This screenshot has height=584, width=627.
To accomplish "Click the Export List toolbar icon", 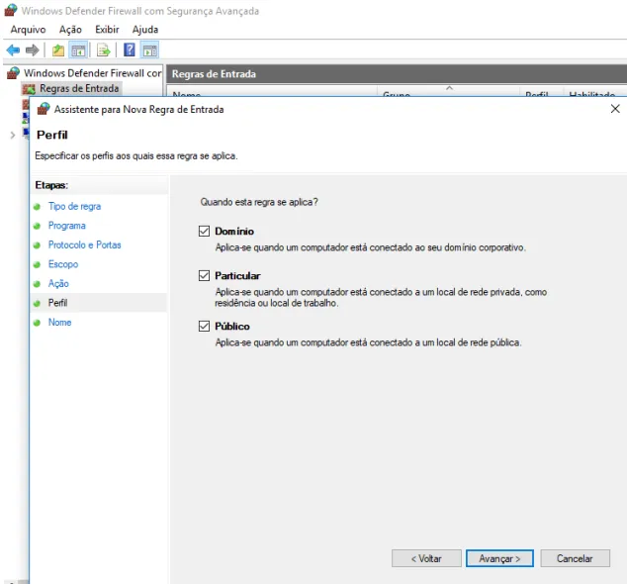I will tap(104, 50).
